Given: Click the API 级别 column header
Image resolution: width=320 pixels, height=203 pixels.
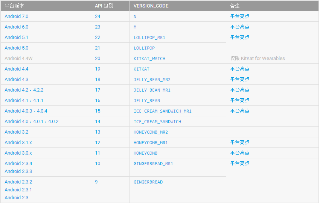Looking at the screenshot, I should [104, 6].
